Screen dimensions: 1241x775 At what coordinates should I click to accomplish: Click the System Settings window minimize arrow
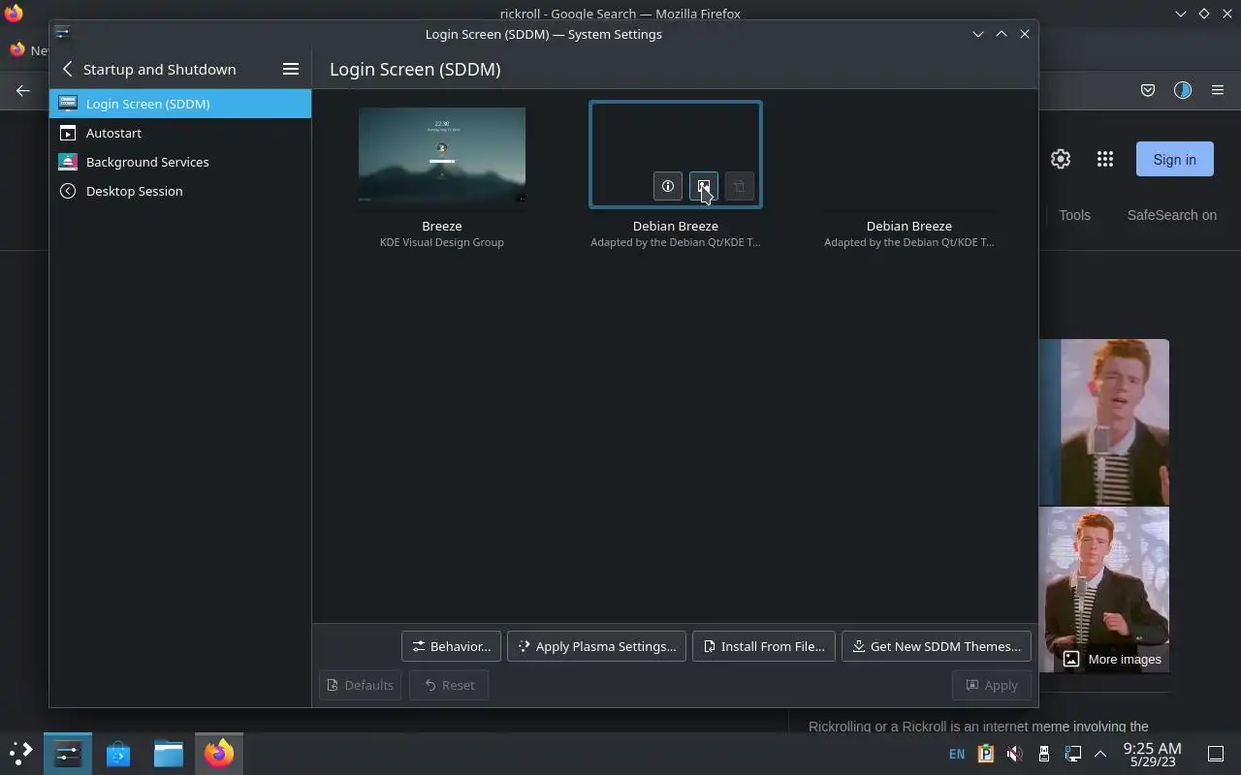(978, 34)
